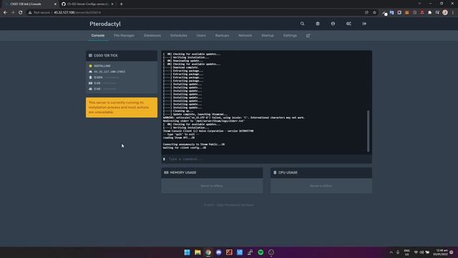The height and width of the screenshot is (258, 458).
Task: Click the MEMORY USAGE panel header
Action: click(212, 173)
